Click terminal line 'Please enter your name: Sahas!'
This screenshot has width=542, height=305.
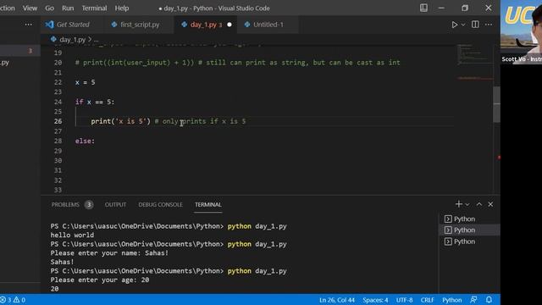109,253
